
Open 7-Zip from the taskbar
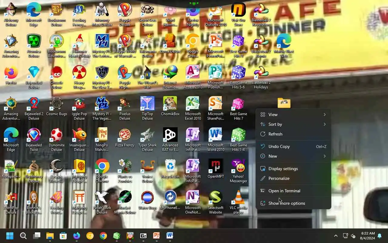(x=143, y=236)
